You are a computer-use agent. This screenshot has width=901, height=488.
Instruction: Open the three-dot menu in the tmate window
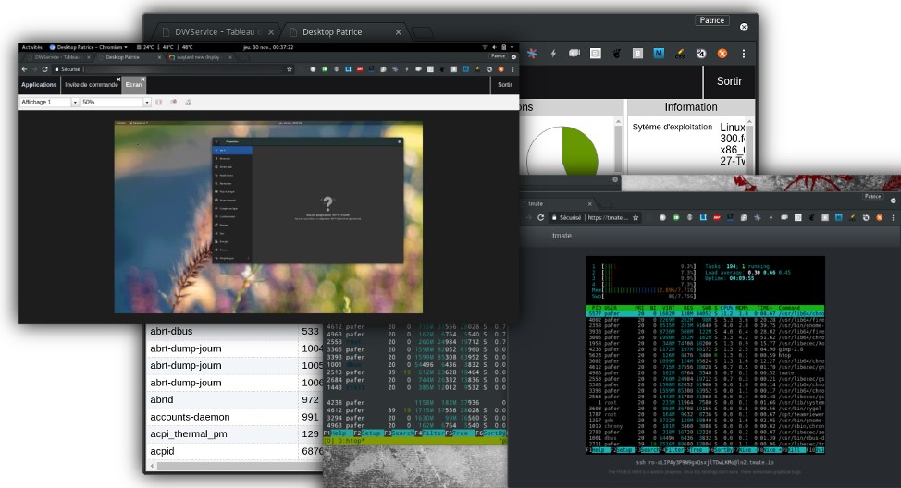[893, 217]
